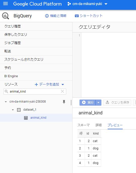Focus the animal_kind search field
The image size is (136, 173).
[35, 92]
